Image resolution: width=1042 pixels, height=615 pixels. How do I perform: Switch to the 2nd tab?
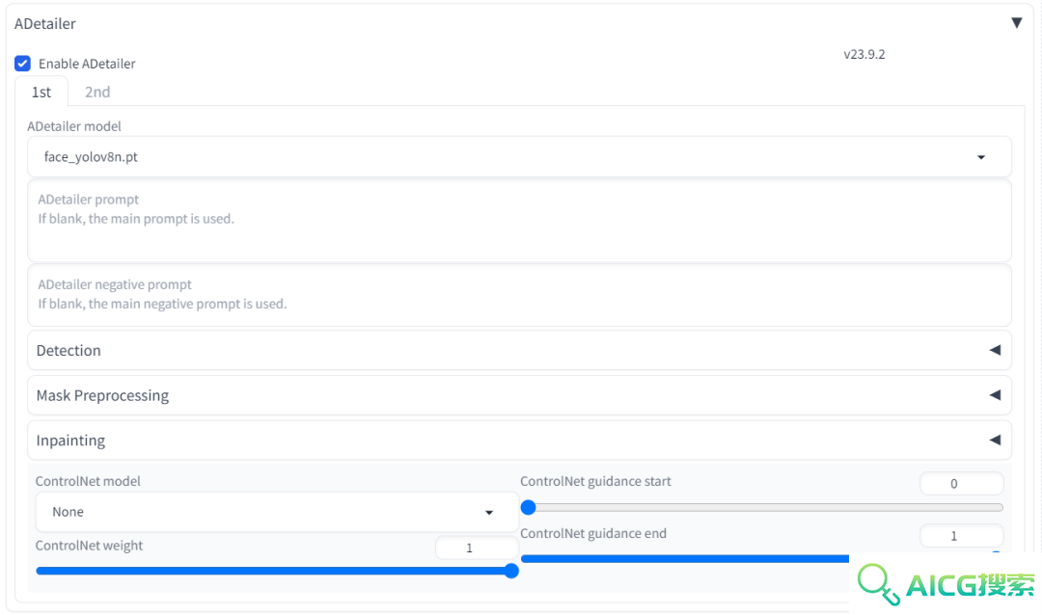tap(97, 92)
